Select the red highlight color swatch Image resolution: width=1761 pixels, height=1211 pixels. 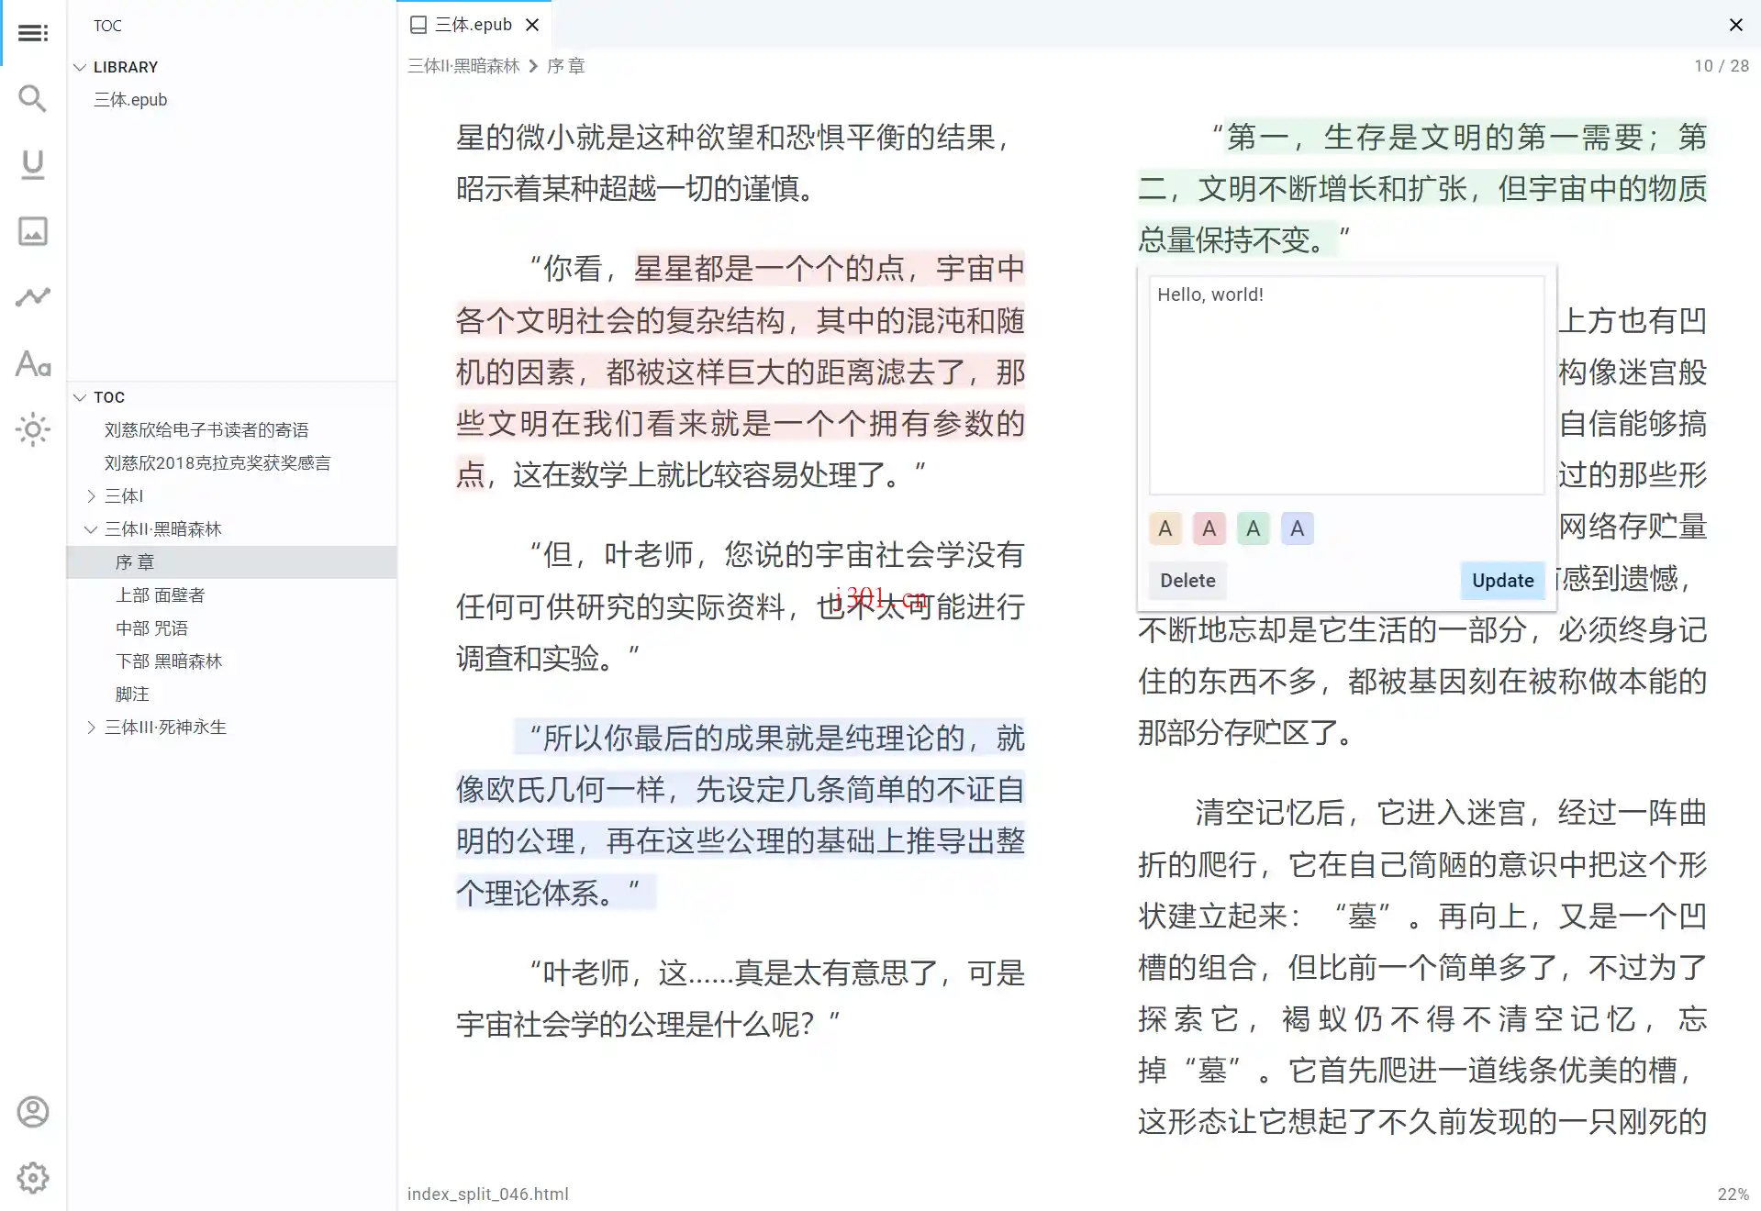(x=1209, y=528)
